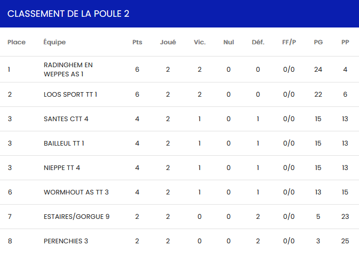Image resolution: width=359 pixels, height=253 pixels.
Task: Click ESTAIRES/GORGUE 9 team name
Action: pos(77,216)
